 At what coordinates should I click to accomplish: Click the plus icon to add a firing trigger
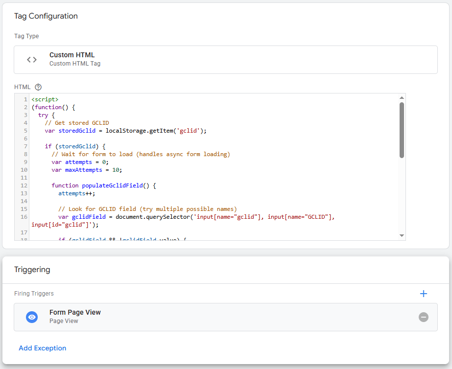pos(423,293)
